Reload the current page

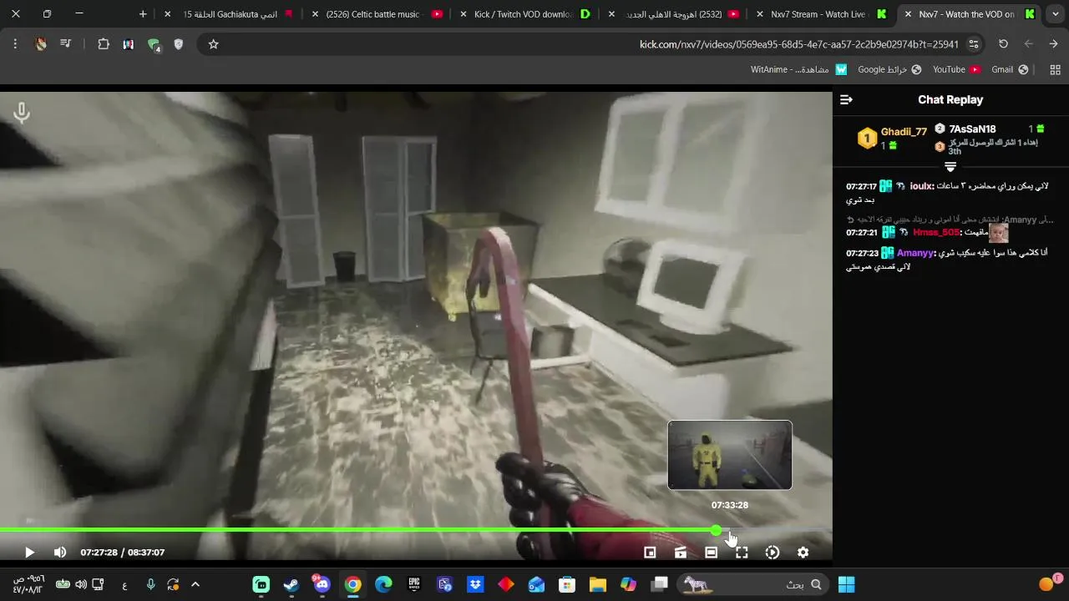pyautogui.click(x=1003, y=44)
